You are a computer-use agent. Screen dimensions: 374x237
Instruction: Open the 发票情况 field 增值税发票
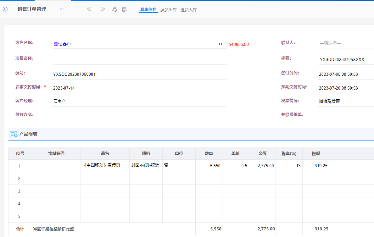(x=346, y=101)
